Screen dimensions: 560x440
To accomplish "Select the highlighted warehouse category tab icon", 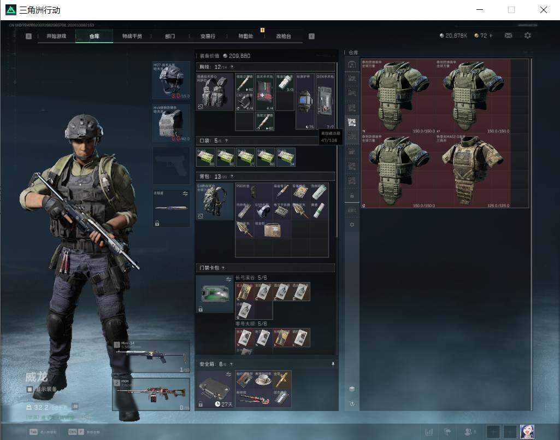I will tap(352, 122).
